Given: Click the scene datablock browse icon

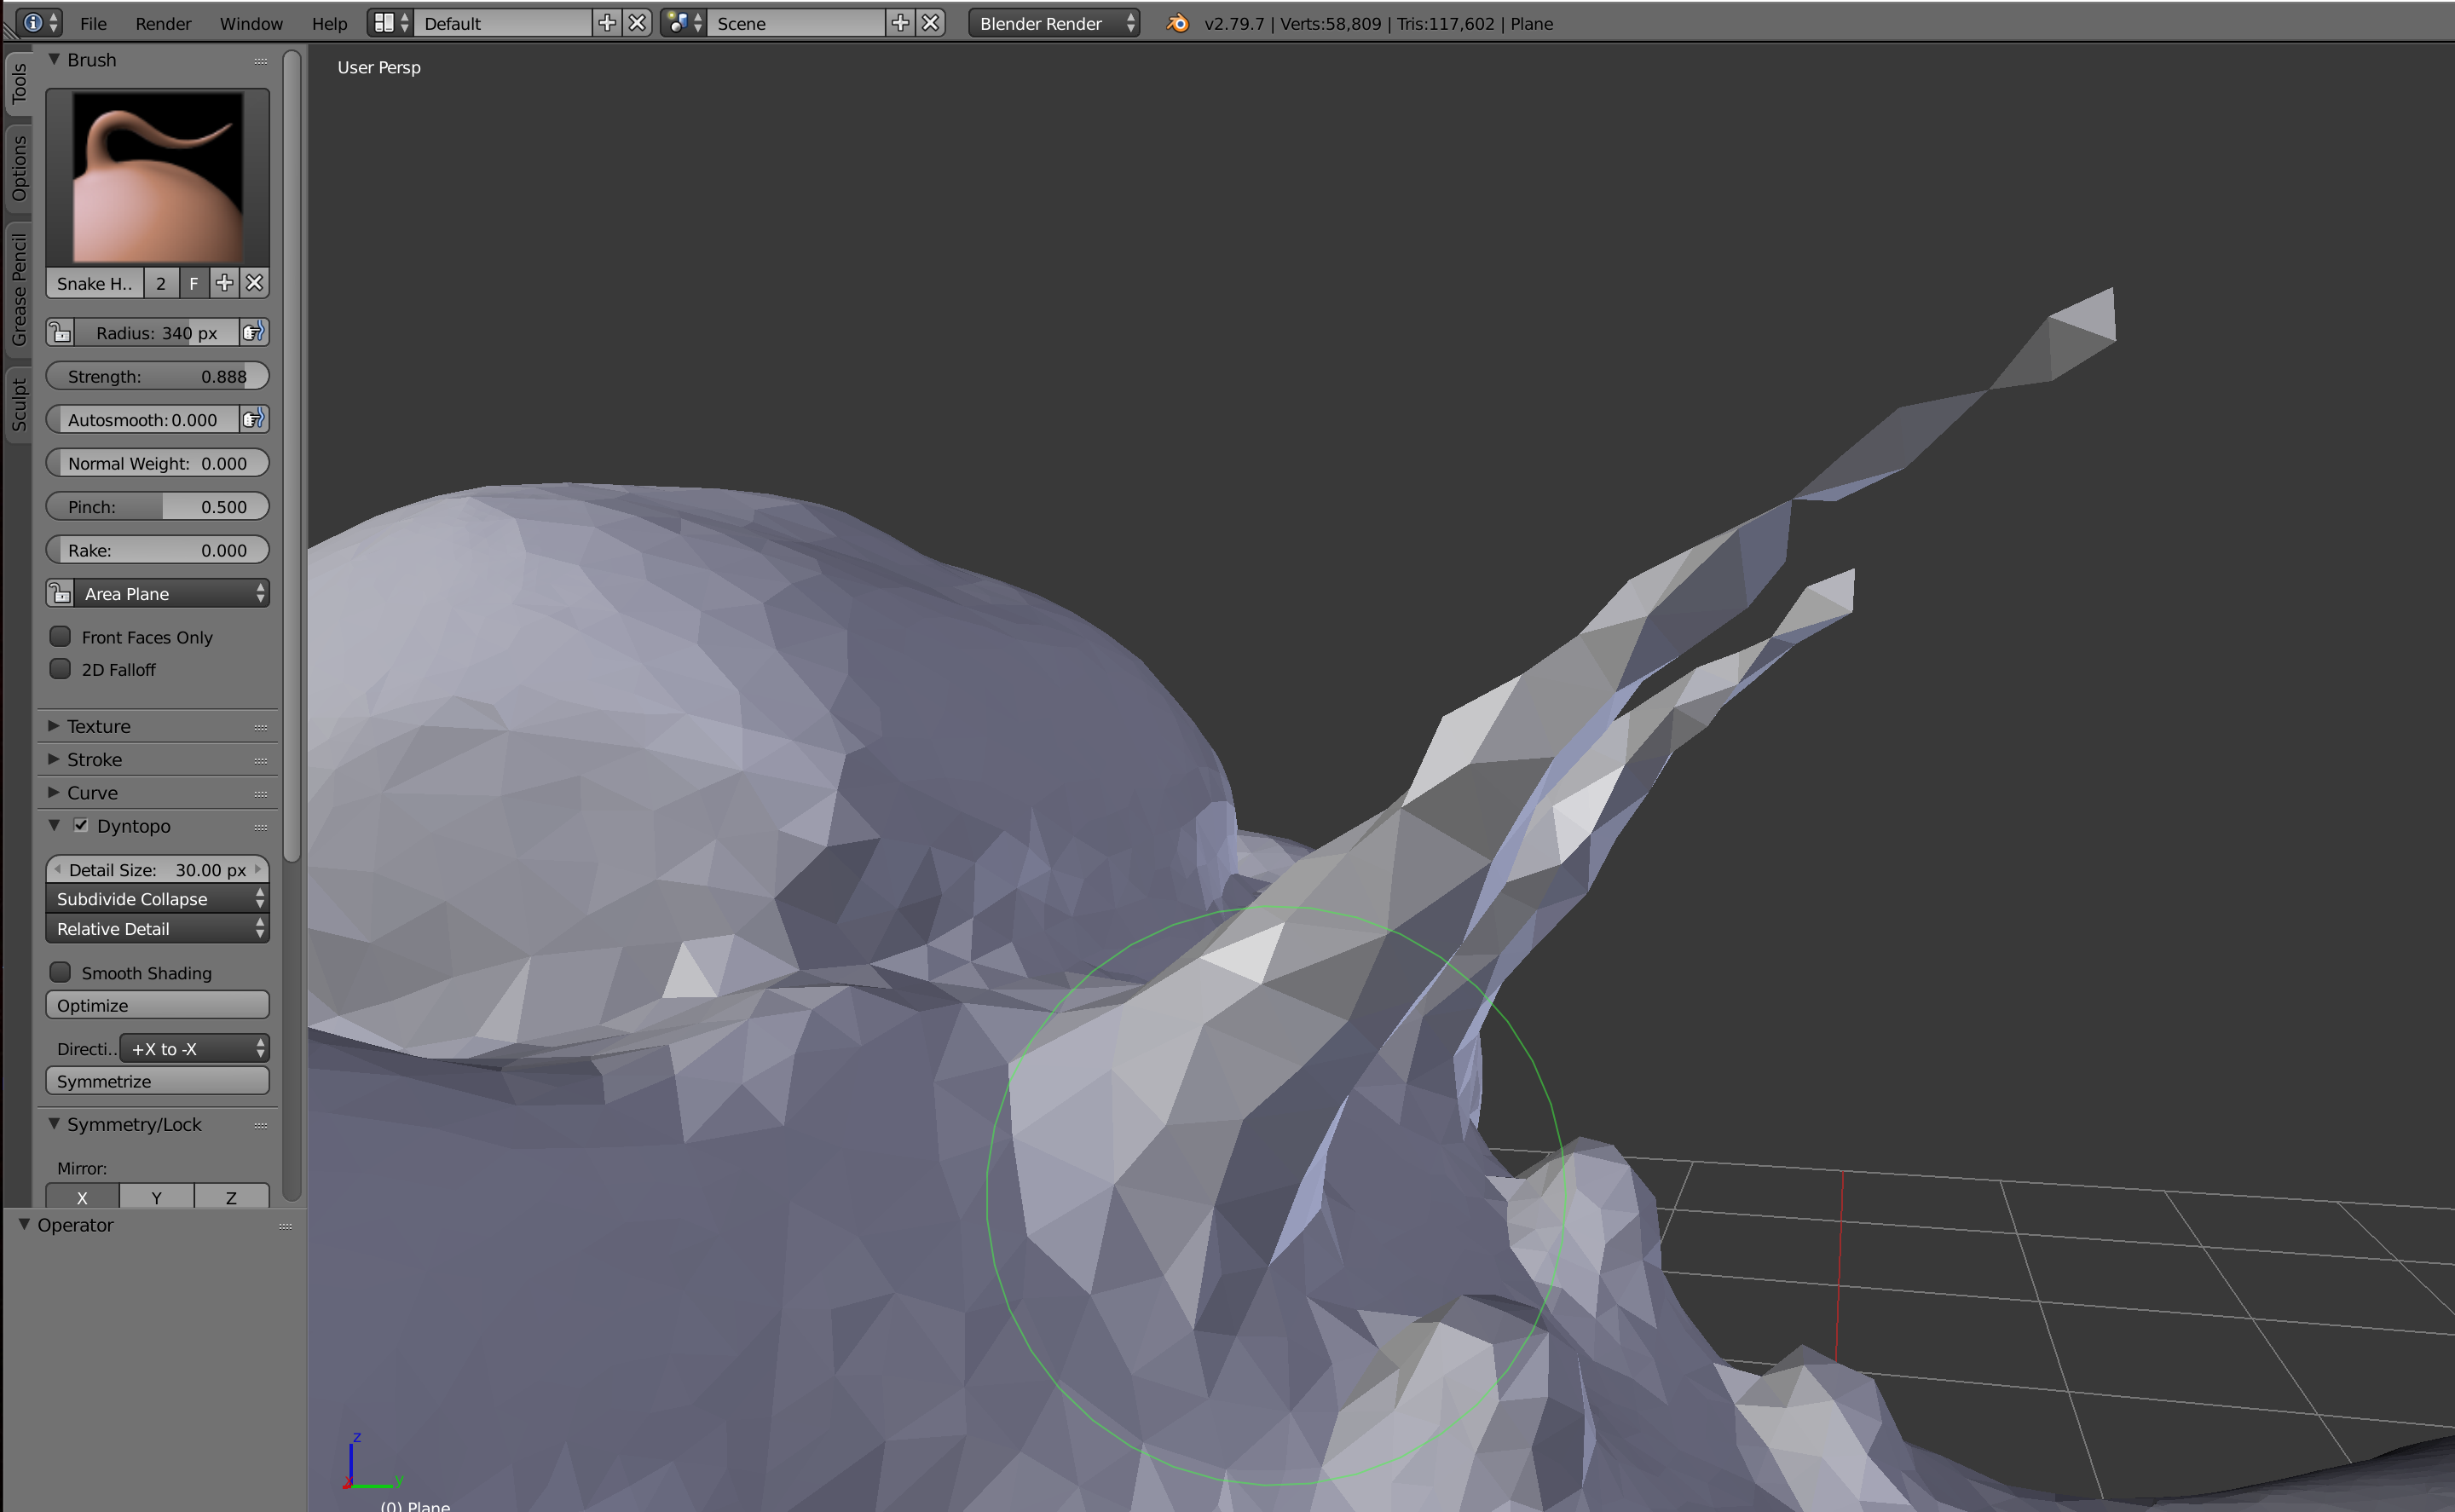Looking at the screenshot, I should [x=679, y=22].
